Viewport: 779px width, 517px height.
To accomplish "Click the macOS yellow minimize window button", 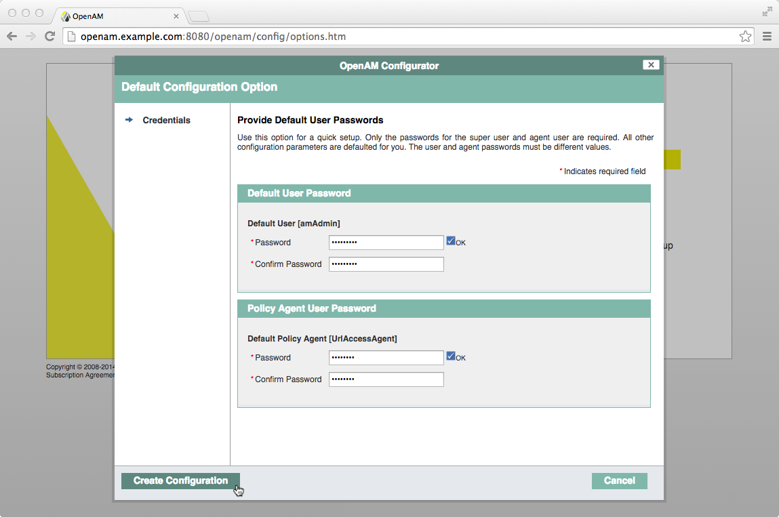I will [x=26, y=13].
